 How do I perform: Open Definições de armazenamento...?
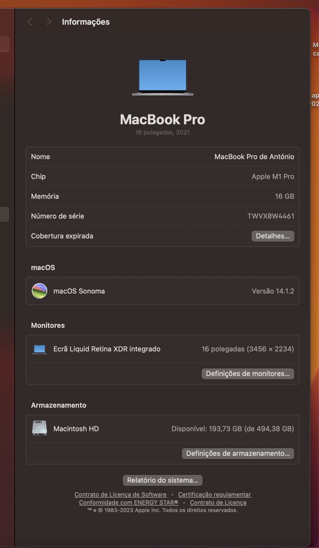point(238,453)
